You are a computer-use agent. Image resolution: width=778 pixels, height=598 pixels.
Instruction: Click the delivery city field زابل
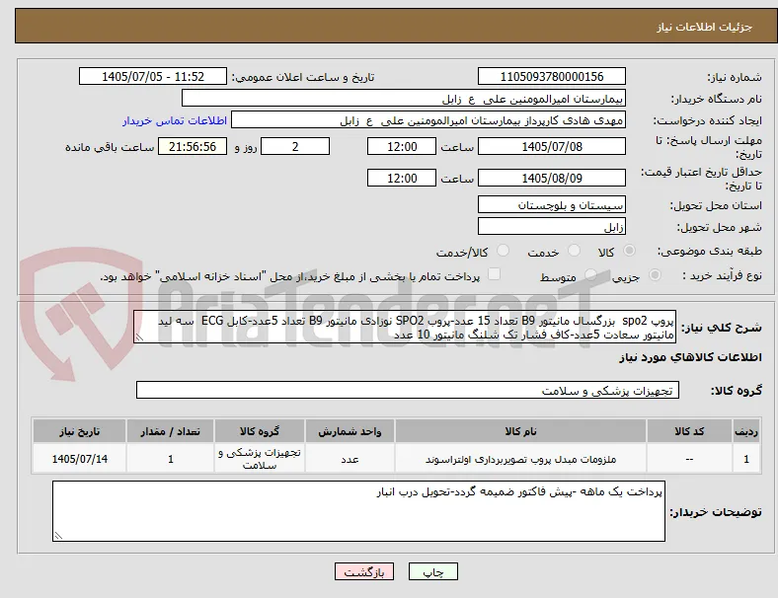(551, 226)
